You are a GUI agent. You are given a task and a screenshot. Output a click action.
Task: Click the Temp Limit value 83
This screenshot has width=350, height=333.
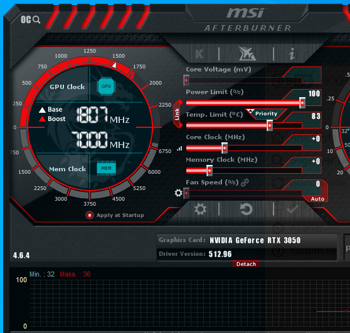[x=316, y=116]
